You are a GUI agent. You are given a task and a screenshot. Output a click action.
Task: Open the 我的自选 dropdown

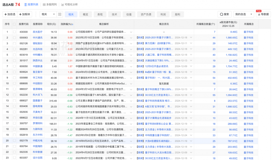(x=243, y=14)
